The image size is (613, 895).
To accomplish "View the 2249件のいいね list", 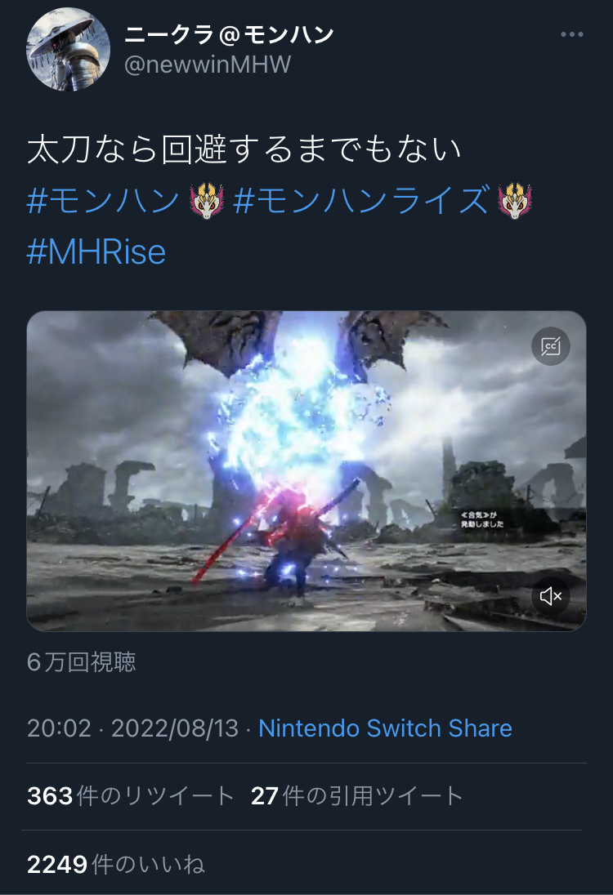I will (x=116, y=864).
